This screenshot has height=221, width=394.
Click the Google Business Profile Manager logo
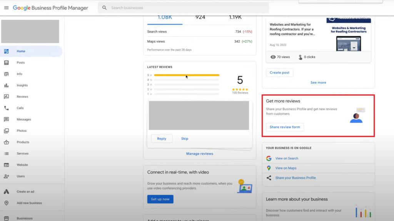tap(50, 8)
